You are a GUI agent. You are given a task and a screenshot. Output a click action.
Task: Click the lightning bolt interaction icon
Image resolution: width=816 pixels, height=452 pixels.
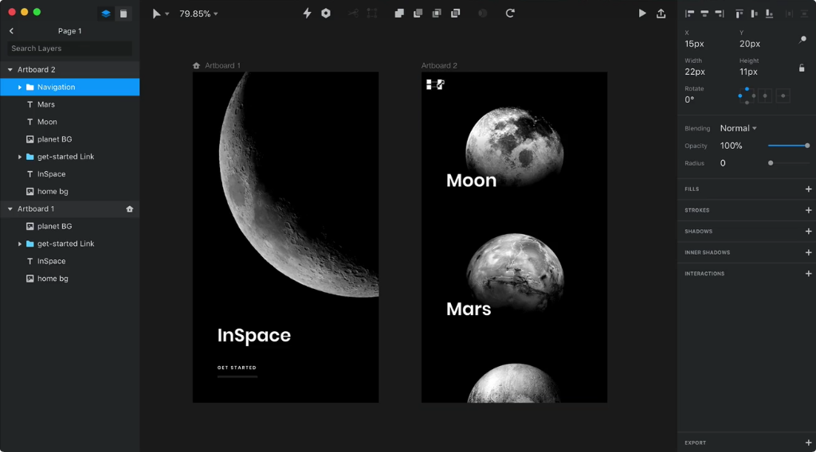tap(307, 14)
